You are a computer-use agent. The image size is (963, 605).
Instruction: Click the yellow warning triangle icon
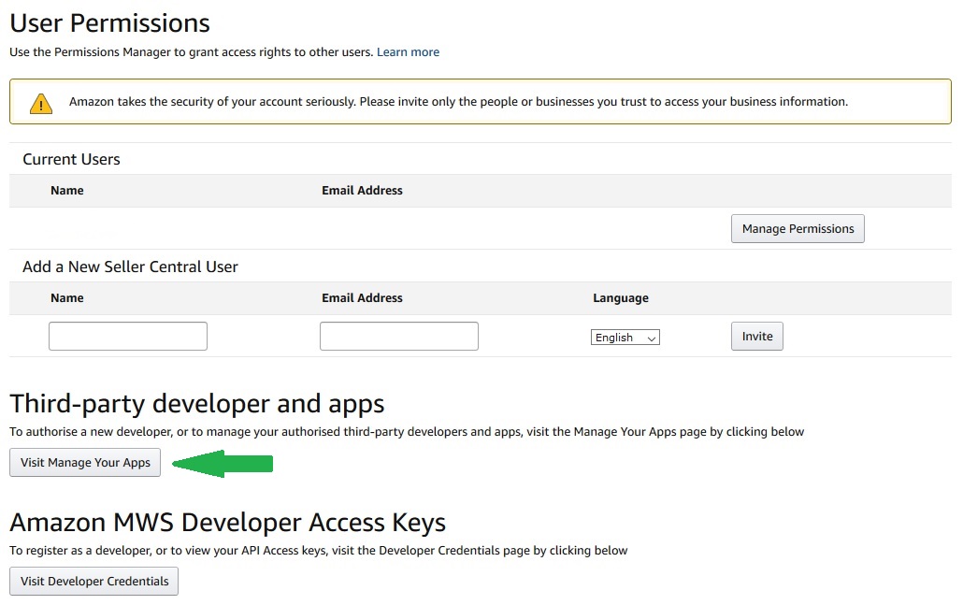click(x=41, y=103)
